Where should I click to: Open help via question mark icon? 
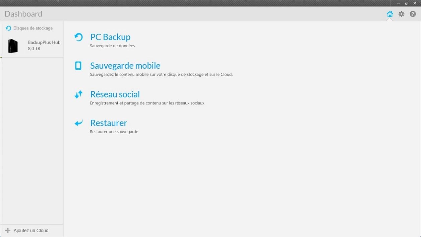coord(413,14)
